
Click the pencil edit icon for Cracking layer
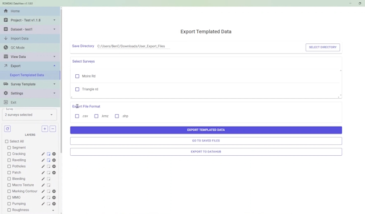[x=43, y=154]
